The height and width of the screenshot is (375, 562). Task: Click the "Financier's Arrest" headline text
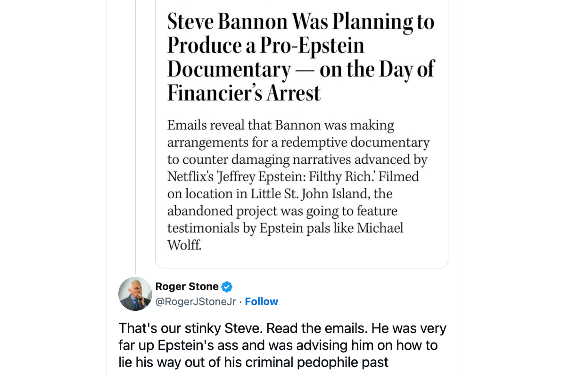(x=244, y=93)
